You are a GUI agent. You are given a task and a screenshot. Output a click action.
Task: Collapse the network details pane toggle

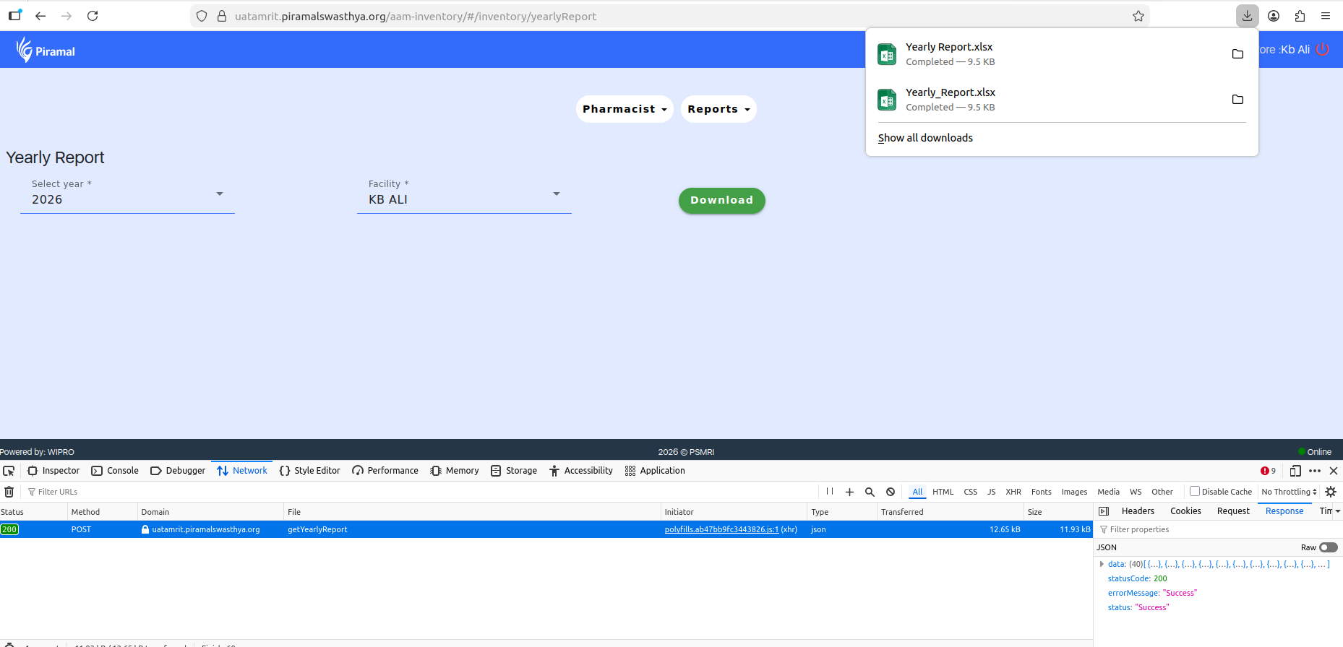pos(1104,511)
